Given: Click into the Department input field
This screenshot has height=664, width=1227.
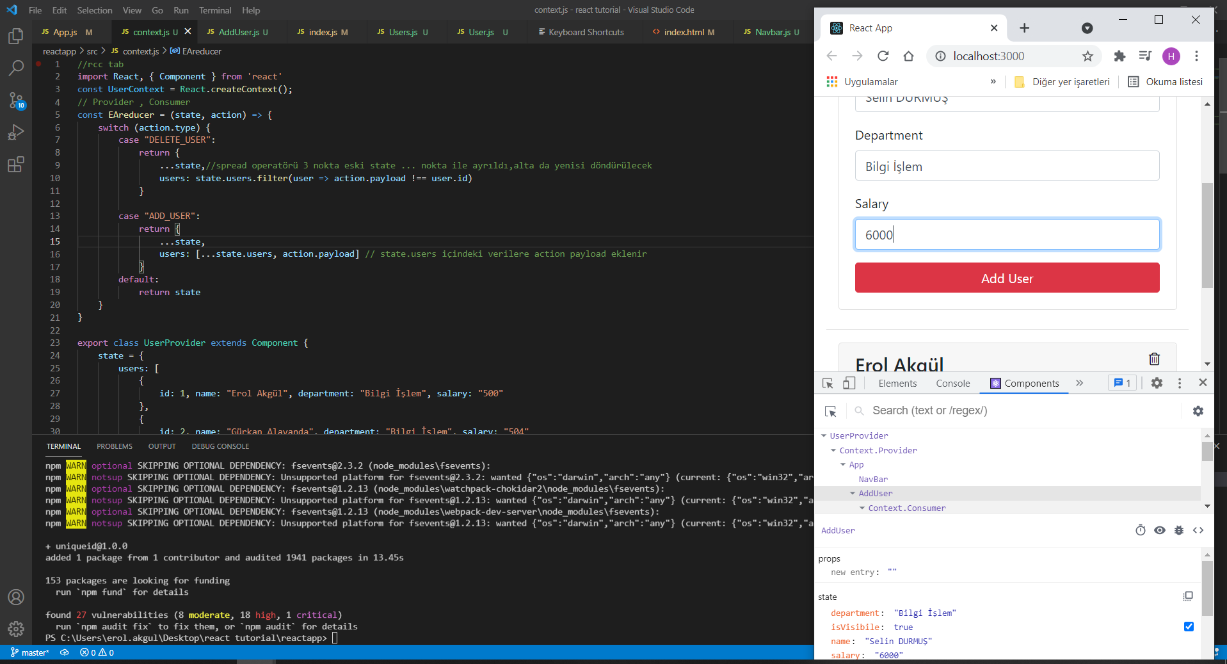Looking at the screenshot, I should tap(1007, 166).
